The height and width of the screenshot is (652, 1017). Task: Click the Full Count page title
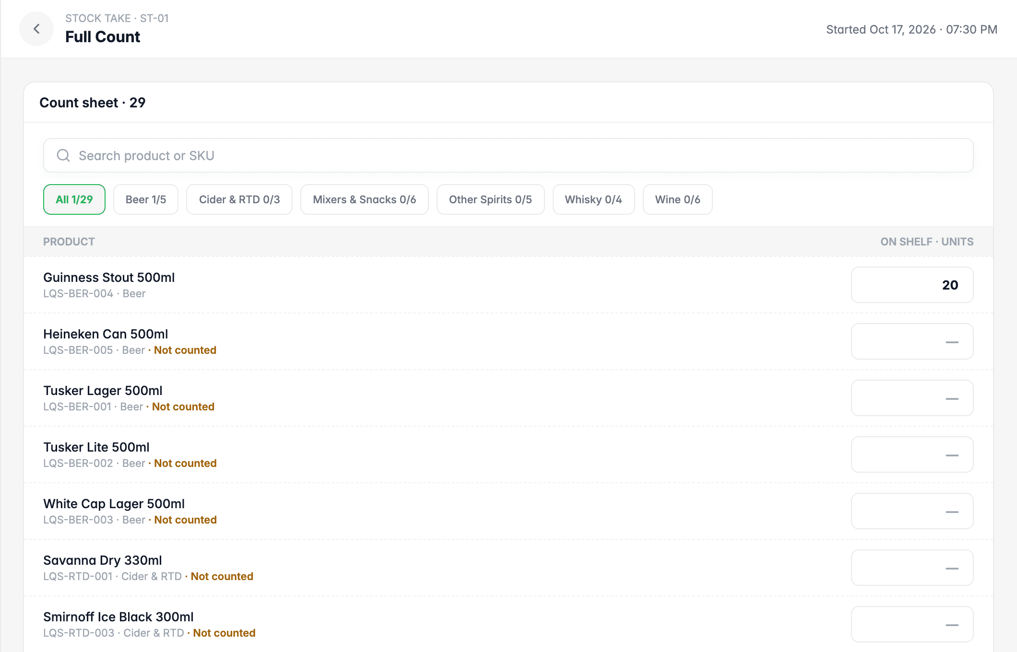pyautogui.click(x=103, y=37)
